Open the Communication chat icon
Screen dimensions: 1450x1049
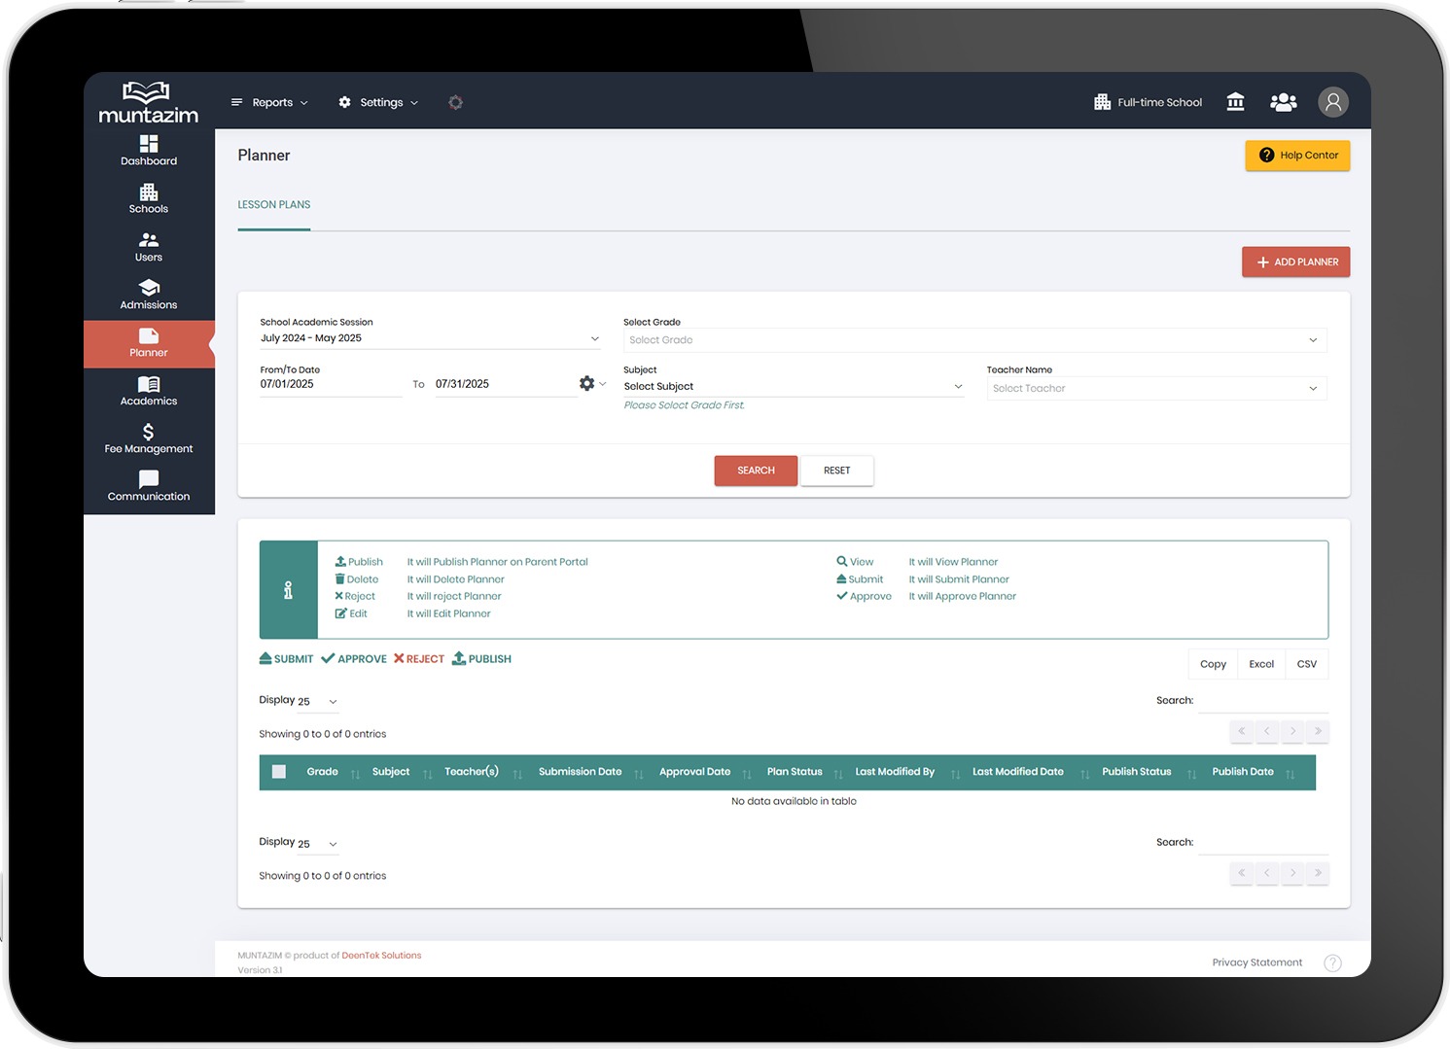tap(149, 479)
